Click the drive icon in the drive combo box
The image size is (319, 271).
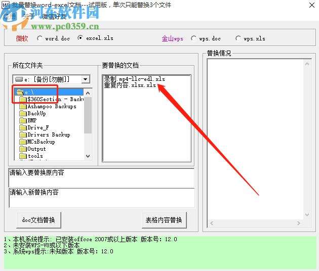click(x=19, y=79)
